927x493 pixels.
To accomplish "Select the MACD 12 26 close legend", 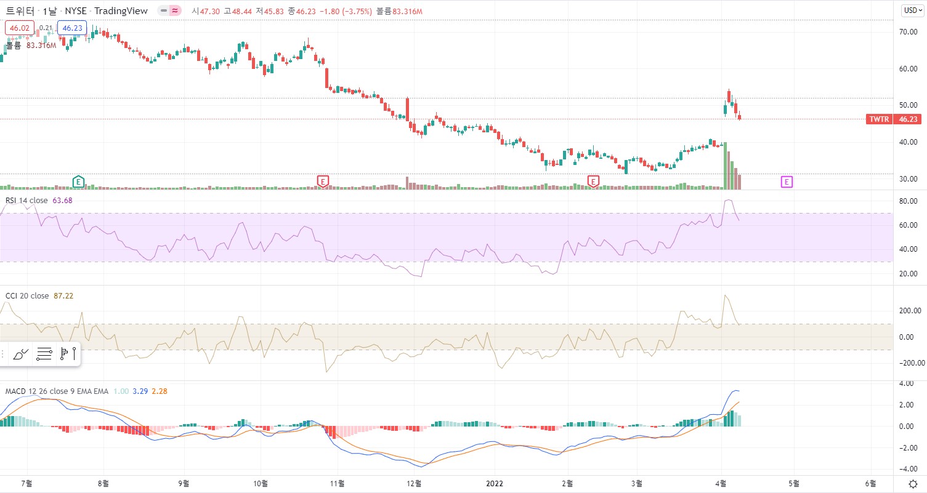I will pos(57,391).
